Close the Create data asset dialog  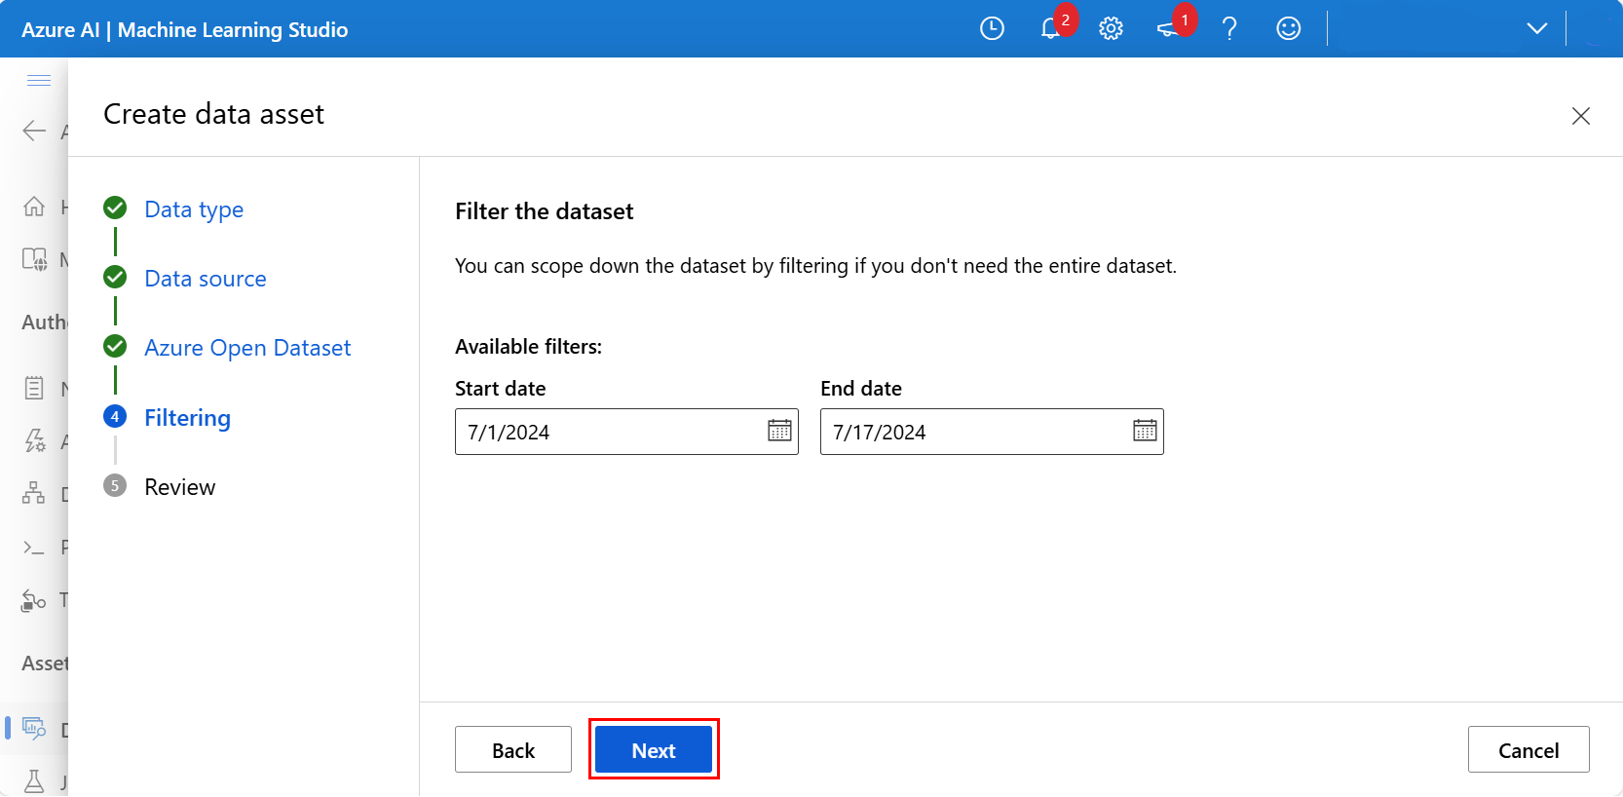(x=1580, y=117)
